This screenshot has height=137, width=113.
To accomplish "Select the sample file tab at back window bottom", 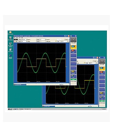I will coord(49,106).
